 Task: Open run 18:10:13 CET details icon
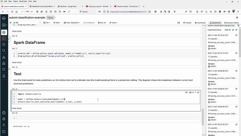pyautogui.click(x=236, y=53)
